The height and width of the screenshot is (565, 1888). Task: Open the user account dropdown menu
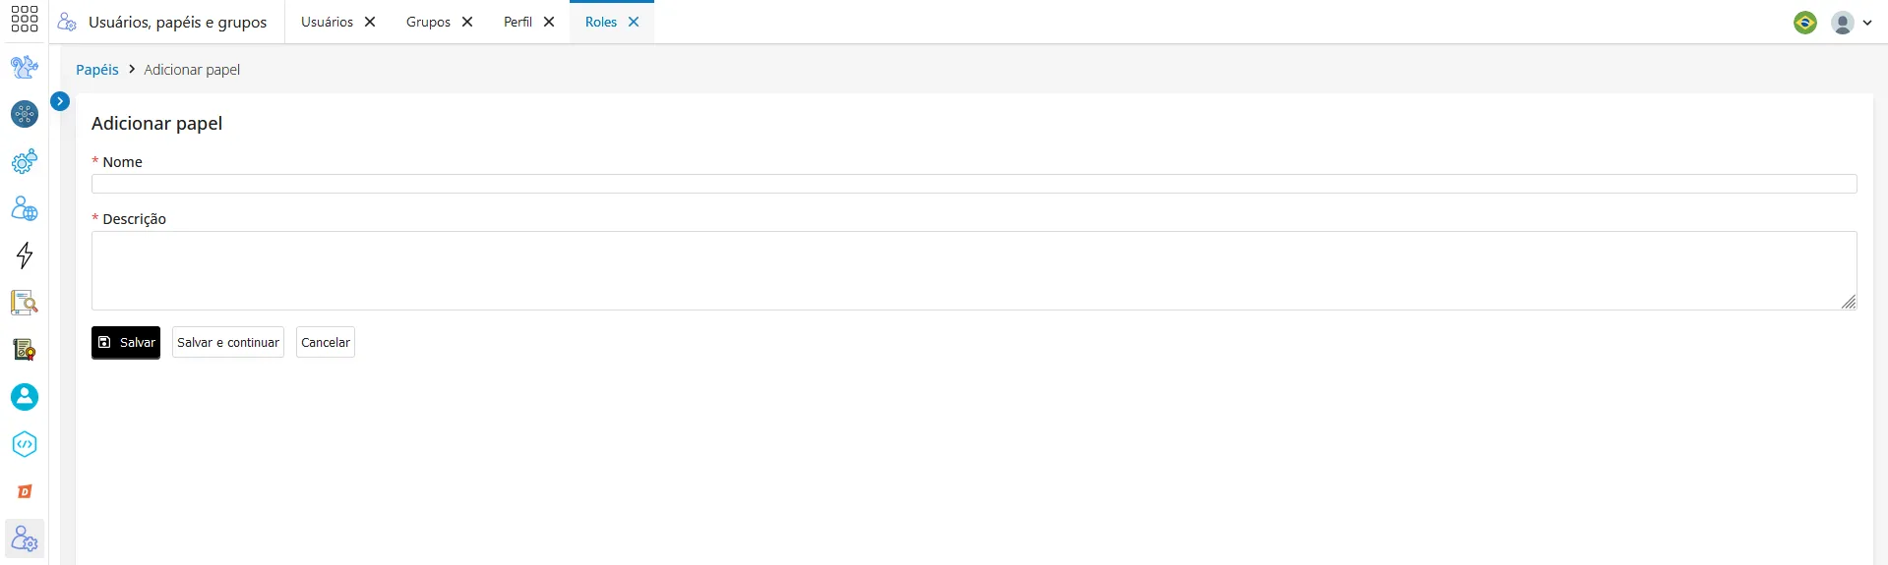click(x=1852, y=23)
